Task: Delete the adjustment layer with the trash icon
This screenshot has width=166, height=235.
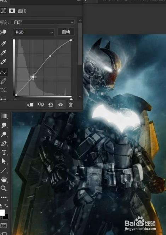Action: (x=70, y=105)
